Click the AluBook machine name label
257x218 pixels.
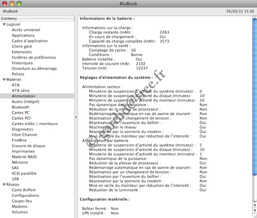click(x=10, y=11)
